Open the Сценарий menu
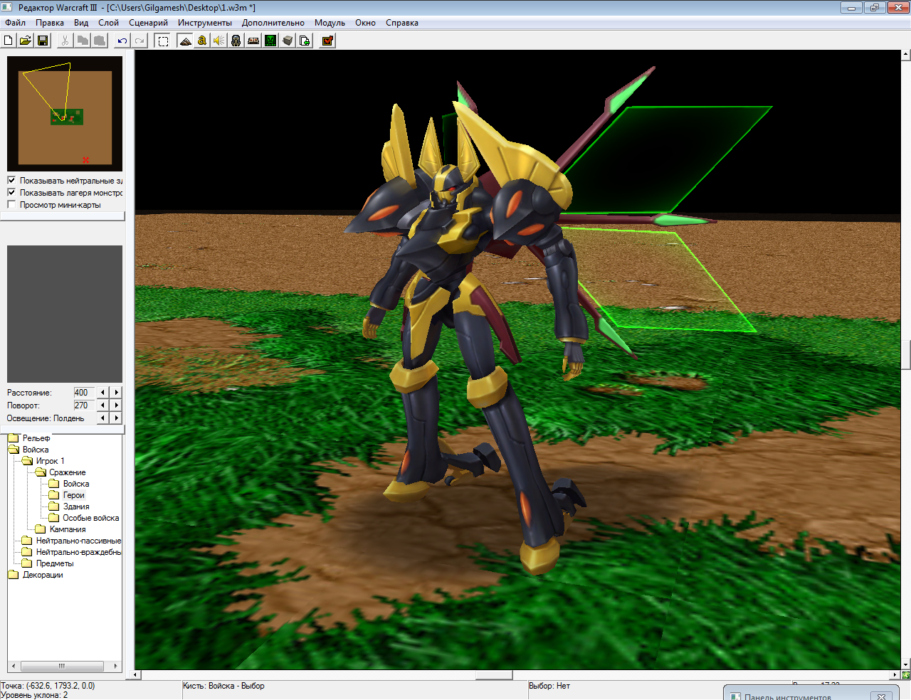Viewport: 911px width, 700px height. (x=148, y=23)
